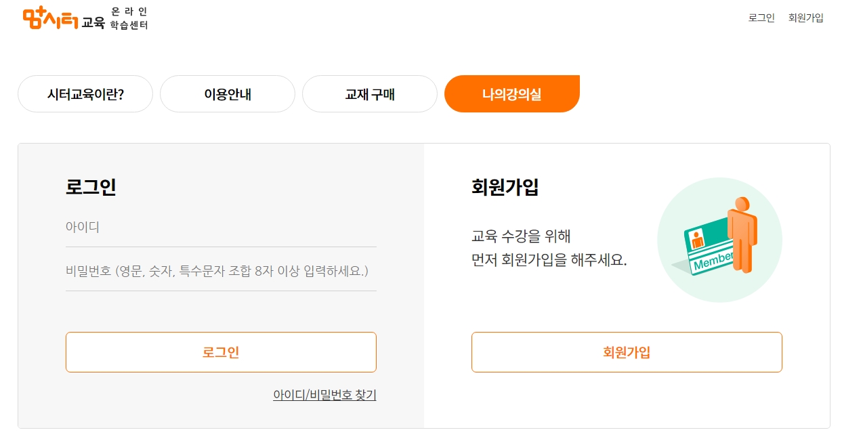Click the 비밀번호 input field
The width and height of the screenshot is (863, 447).
point(221,271)
